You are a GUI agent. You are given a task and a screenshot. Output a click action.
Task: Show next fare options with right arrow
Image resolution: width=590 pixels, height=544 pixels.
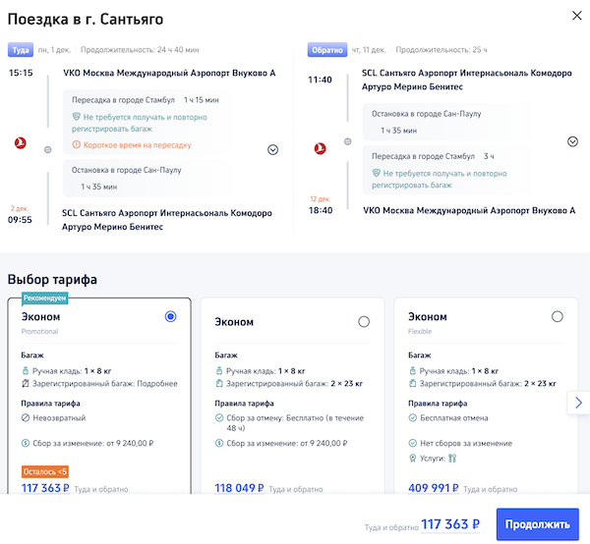[x=578, y=403]
